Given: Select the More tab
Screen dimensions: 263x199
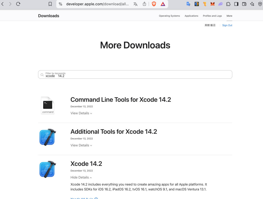Looking at the screenshot, I should [x=229, y=16].
